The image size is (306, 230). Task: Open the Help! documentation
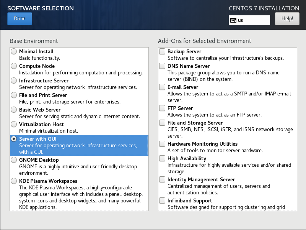coord(287,18)
